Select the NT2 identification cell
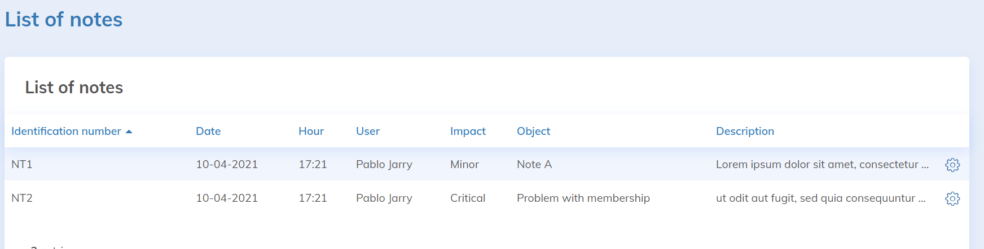The image size is (984, 249). [x=22, y=198]
